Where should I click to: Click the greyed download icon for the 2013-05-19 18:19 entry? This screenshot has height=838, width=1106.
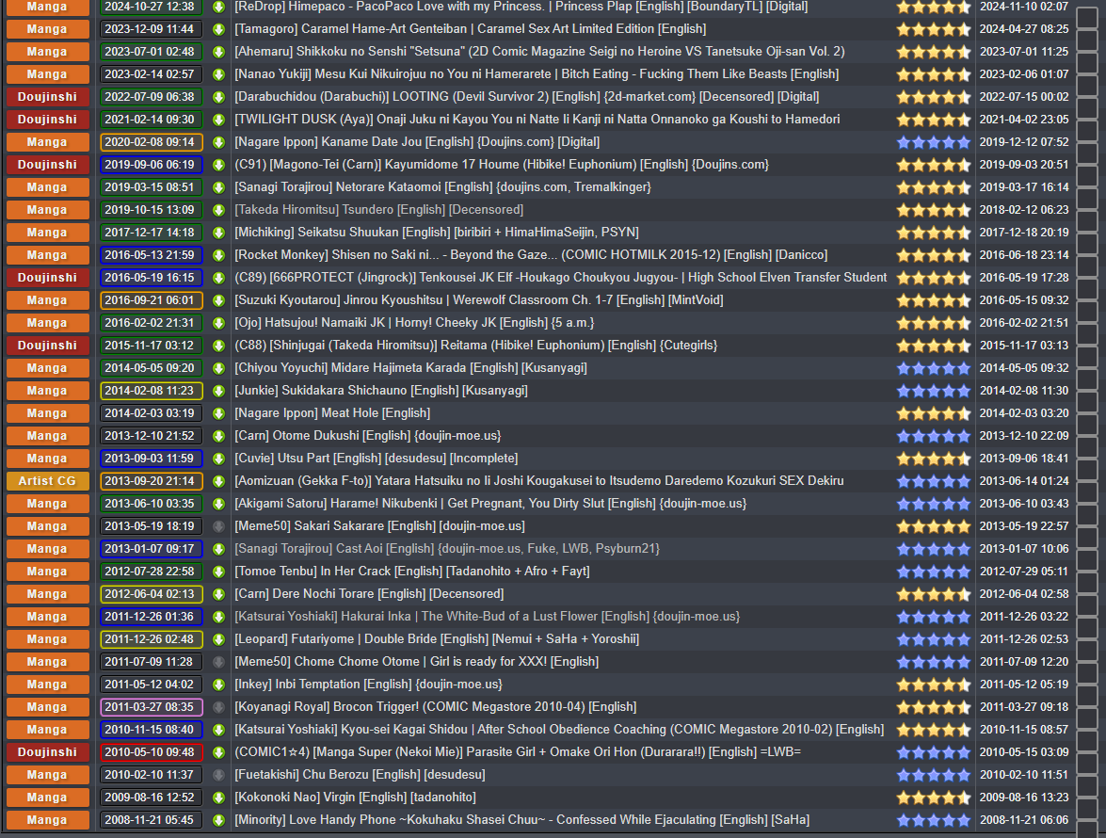pos(218,526)
